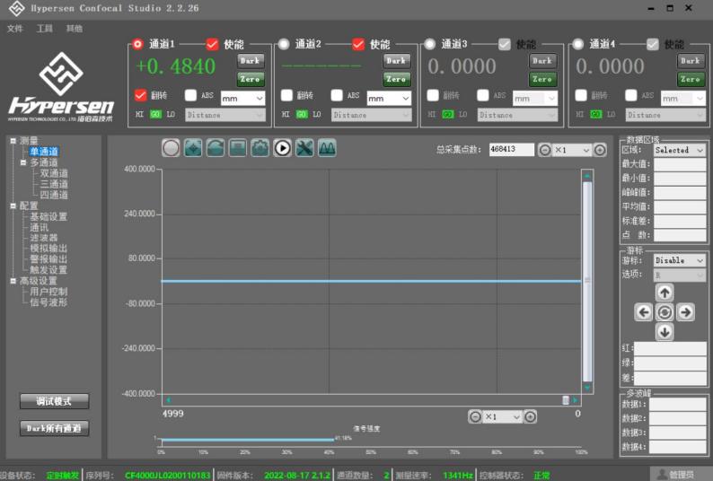
Task: Collapse the 配置 tree node
Action: pyautogui.click(x=13, y=206)
